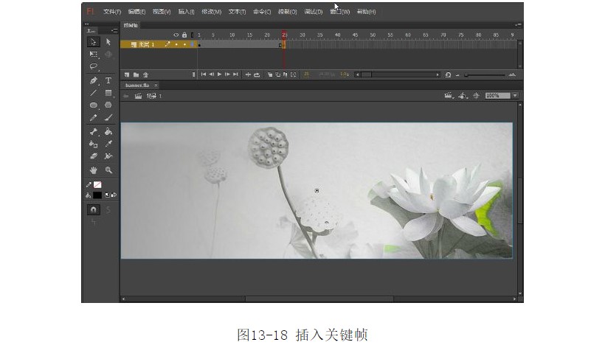
Task: Select the Text tool in the toolbox
Action: [x=108, y=80]
